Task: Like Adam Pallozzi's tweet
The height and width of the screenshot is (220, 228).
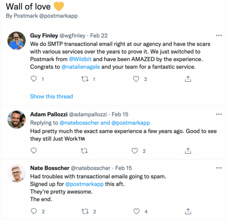Action: (135, 151)
